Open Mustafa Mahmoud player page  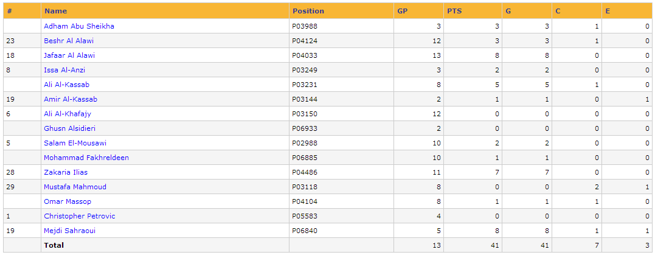click(75, 187)
